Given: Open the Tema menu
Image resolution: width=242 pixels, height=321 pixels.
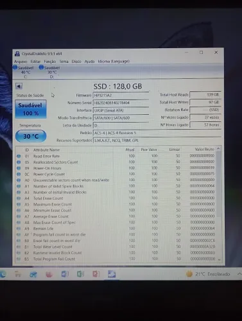Looking at the screenshot, I should 64,62.
